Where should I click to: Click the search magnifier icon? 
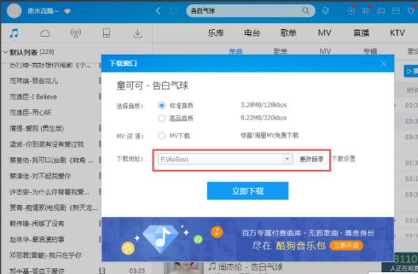[x=306, y=10]
